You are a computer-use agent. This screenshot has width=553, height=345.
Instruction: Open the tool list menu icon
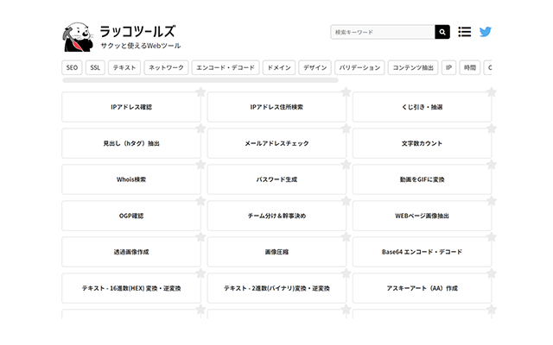coord(465,32)
